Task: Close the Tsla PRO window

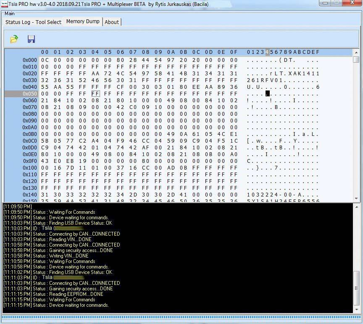Action: (x=352, y=3)
